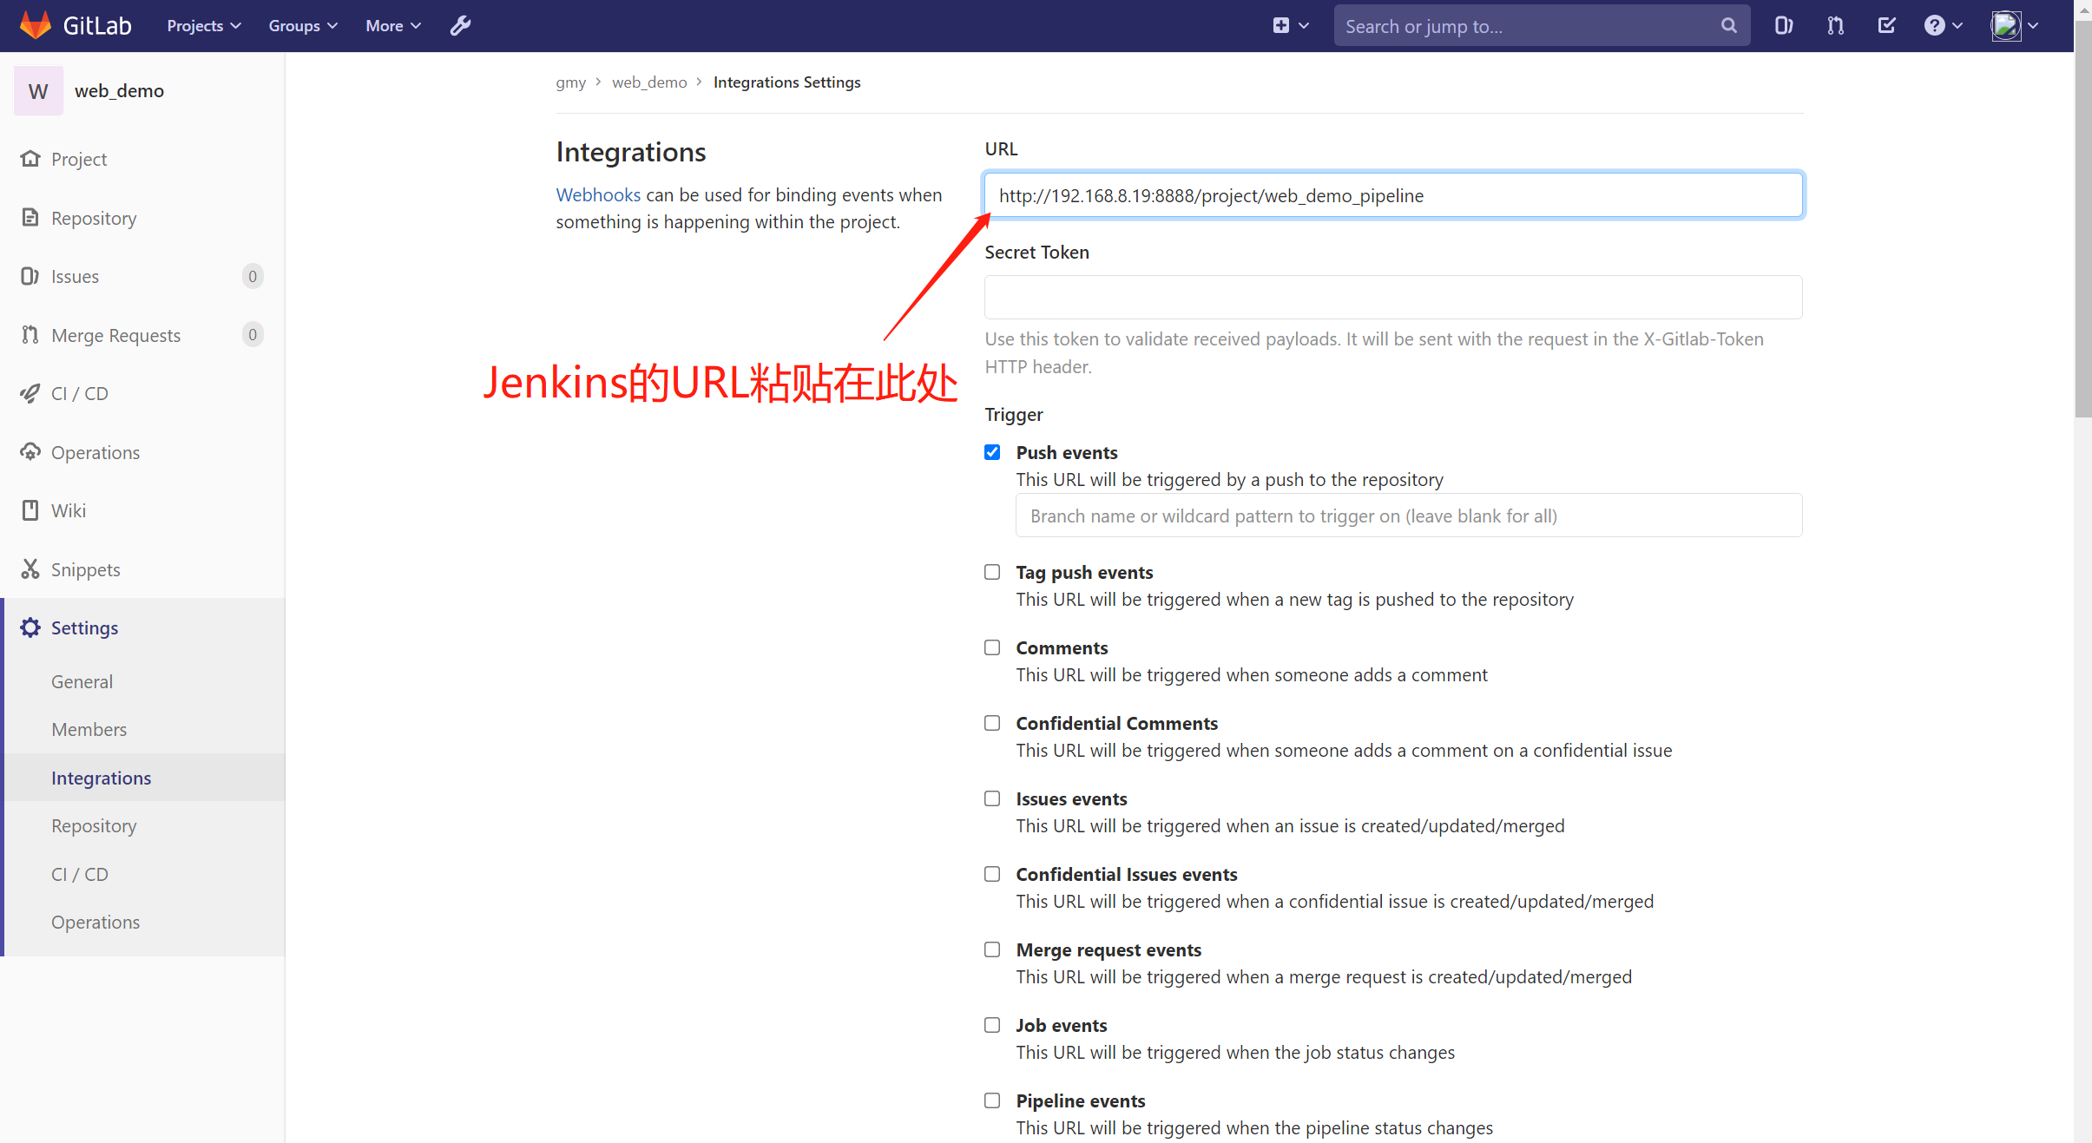The height and width of the screenshot is (1143, 2092).
Task: Click the CI / CD rocket icon
Action: 30,393
